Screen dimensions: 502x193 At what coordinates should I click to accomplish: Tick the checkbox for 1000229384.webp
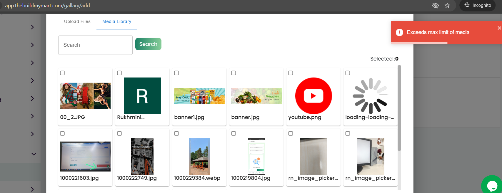[x=176, y=133]
